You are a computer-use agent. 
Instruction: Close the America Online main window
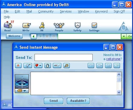click(x=128, y=5)
